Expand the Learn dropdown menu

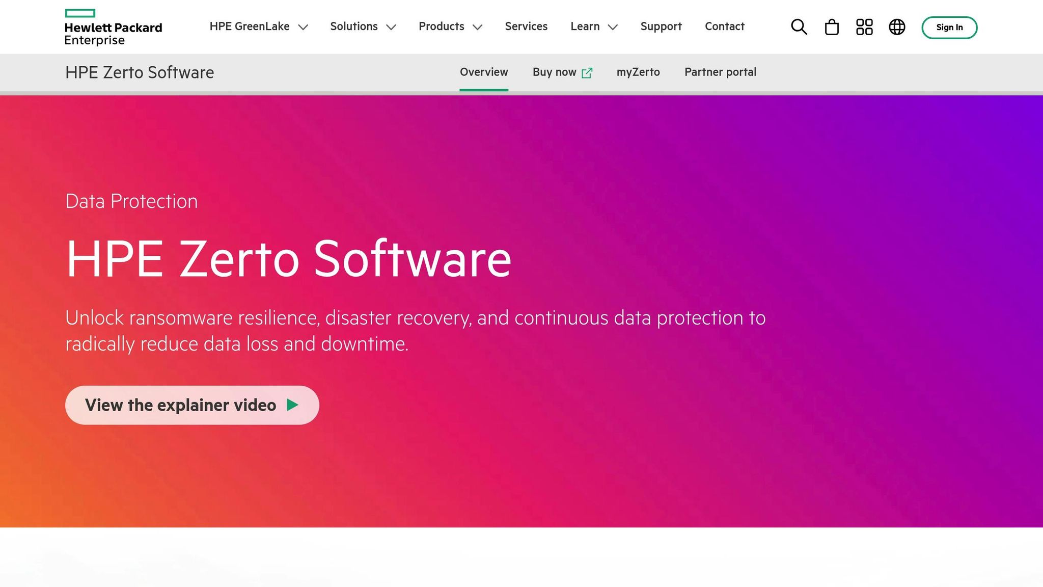pyautogui.click(x=594, y=26)
